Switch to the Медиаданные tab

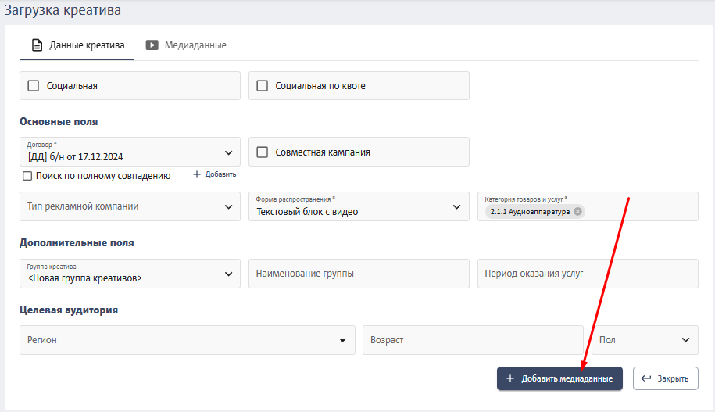[186, 45]
